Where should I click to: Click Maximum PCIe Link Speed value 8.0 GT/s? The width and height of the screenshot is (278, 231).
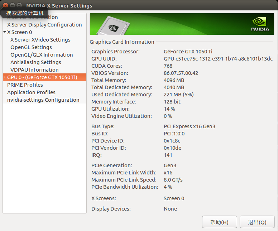pos(173,180)
